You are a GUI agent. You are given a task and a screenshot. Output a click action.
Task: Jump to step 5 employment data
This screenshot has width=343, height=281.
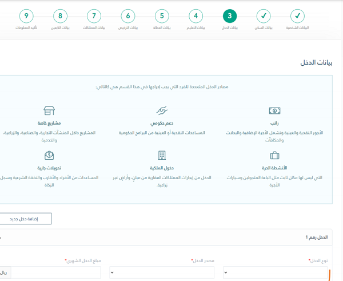[162, 16]
